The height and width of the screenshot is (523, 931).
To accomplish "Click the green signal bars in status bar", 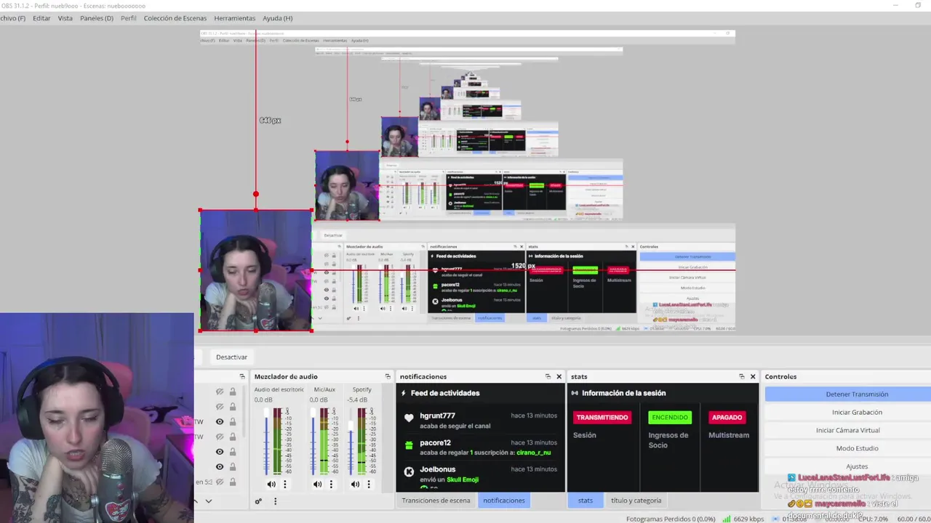I will [x=727, y=519].
